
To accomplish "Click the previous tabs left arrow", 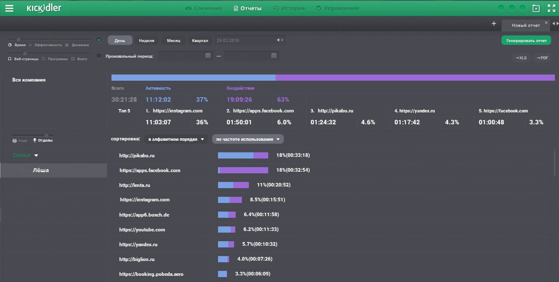I will coord(554,23).
